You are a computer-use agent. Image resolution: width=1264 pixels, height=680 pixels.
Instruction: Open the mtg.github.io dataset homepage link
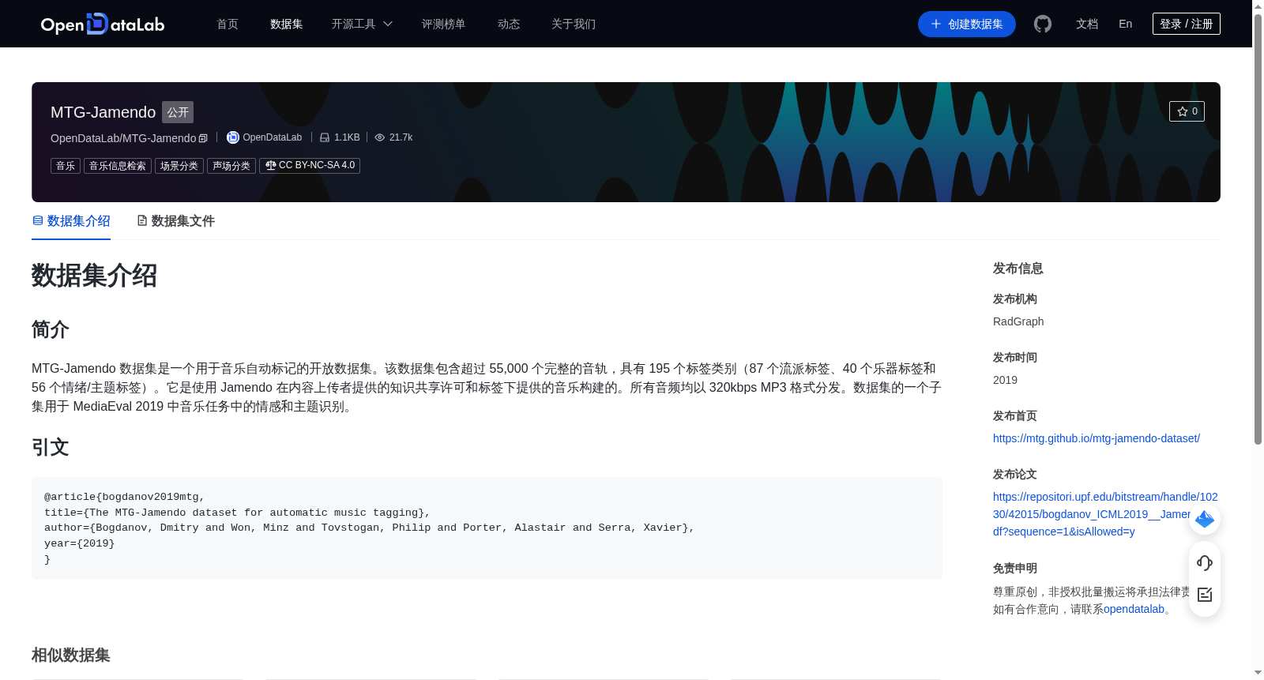[x=1097, y=438]
